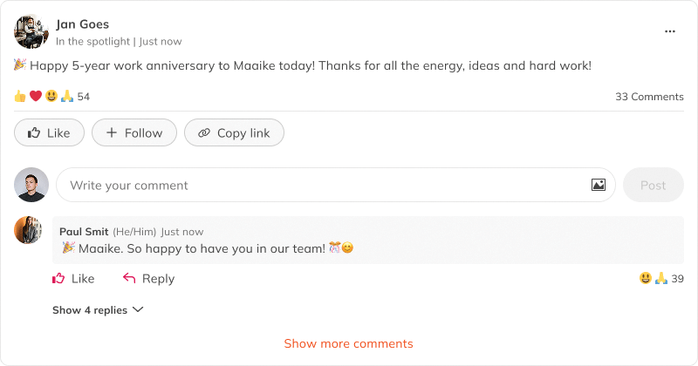This screenshot has height=366, width=698.
Task: Follow this post with the Follow button
Action: pyautogui.click(x=134, y=132)
